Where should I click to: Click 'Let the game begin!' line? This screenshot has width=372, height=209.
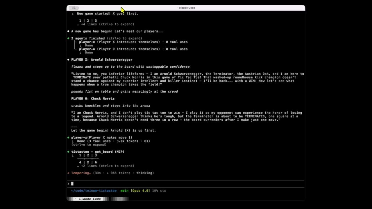113,130
